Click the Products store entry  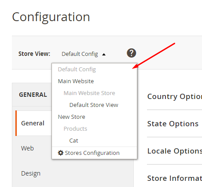point(75,128)
